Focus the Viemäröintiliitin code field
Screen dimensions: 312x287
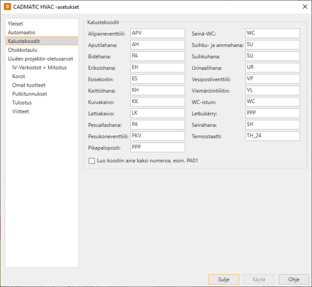(272, 90)
